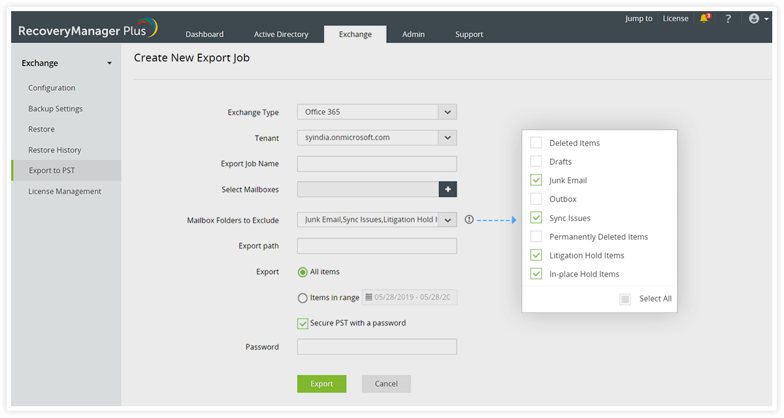This screenshot has height=418, width=784.
Task: Switch to the Active Directory tab
Action: pos(281,34)
